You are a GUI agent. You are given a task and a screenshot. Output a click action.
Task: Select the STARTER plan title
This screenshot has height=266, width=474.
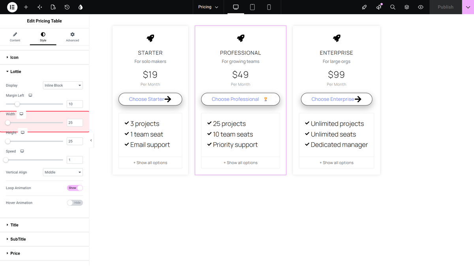tap(150, 53)
